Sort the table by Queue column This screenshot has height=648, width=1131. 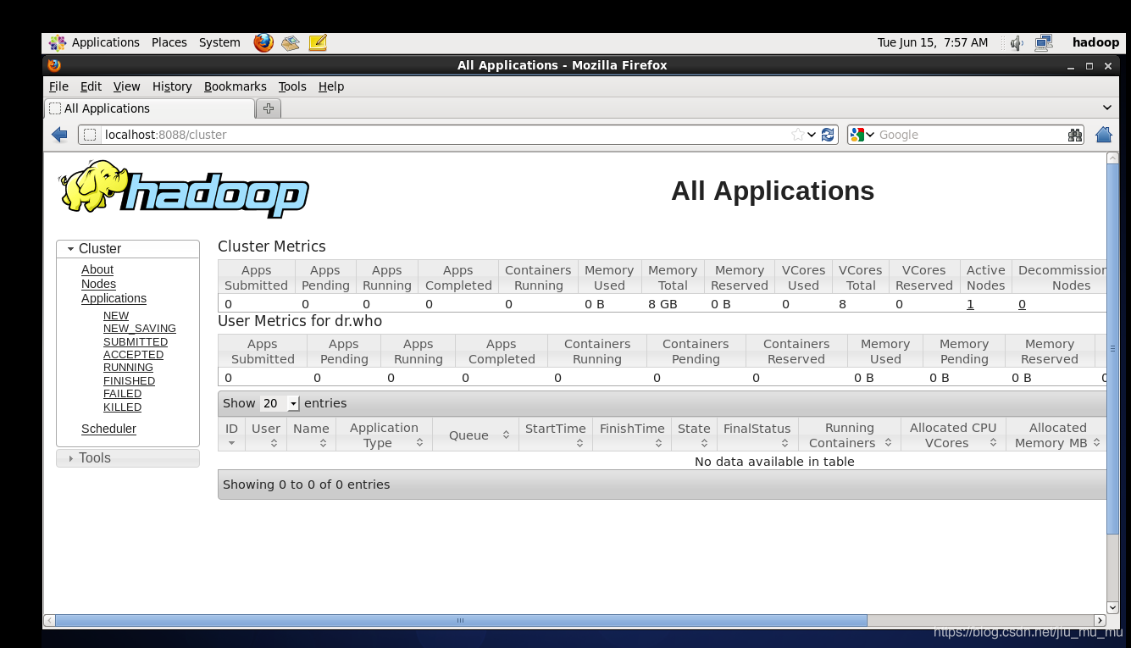click(475, 435)
